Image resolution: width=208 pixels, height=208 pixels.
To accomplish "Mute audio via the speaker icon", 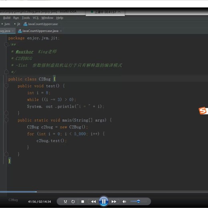I will 124,202.
